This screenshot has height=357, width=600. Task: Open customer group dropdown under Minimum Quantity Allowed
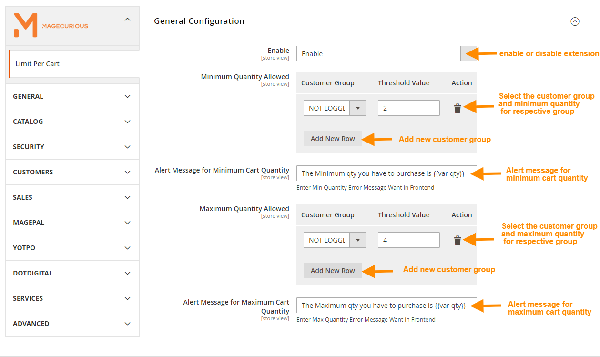(357, 108)
